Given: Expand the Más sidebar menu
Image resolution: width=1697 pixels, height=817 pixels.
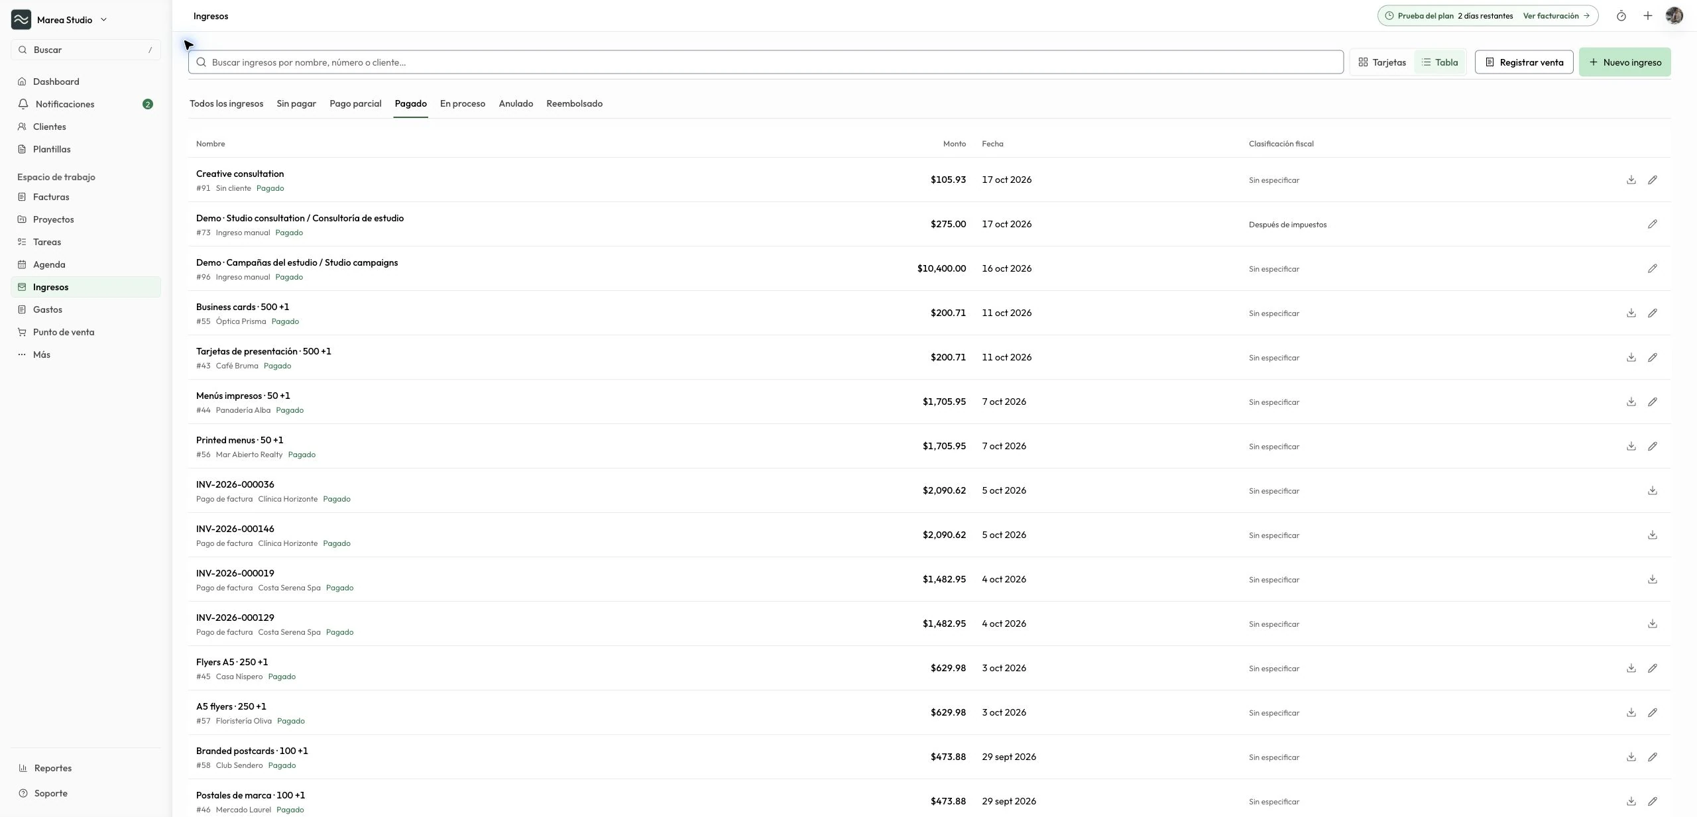Looking at the screenshot, I should point(86,355).
